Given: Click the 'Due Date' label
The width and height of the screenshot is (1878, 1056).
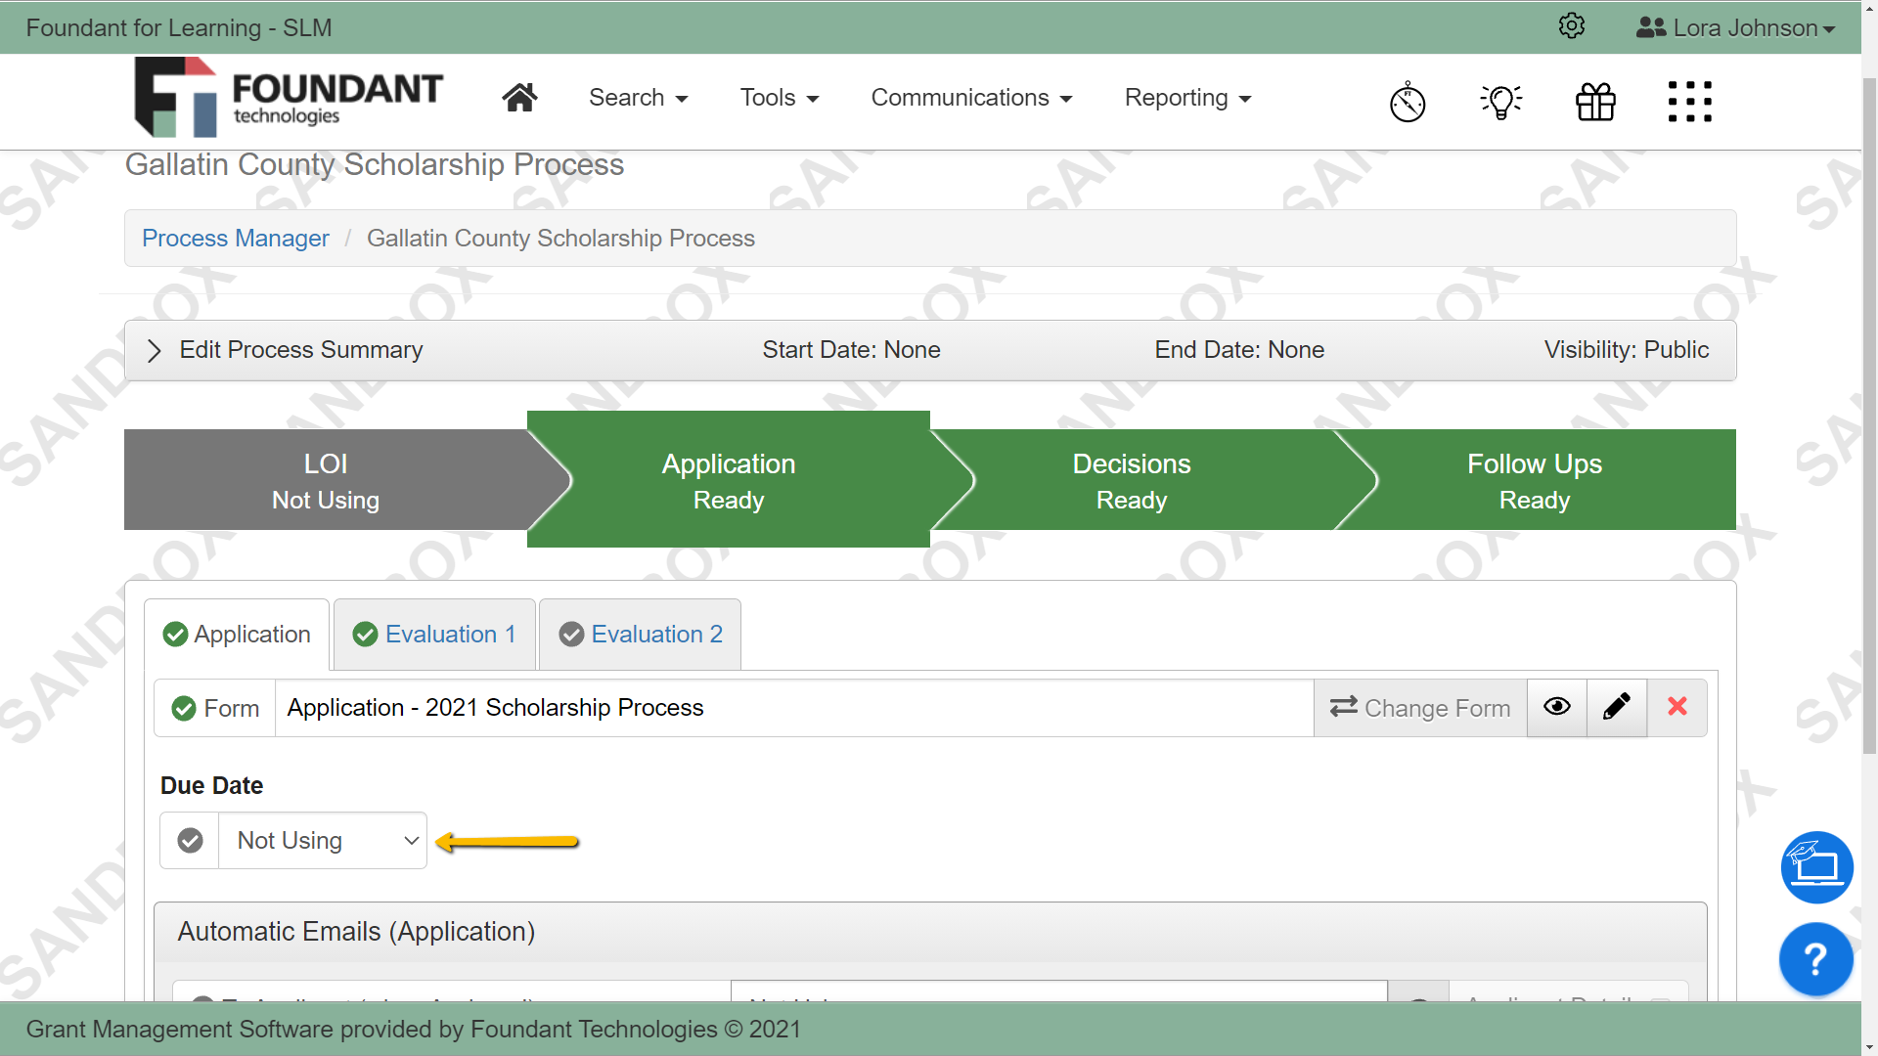Looking at the screenshot, I should [x=211, y=786].
